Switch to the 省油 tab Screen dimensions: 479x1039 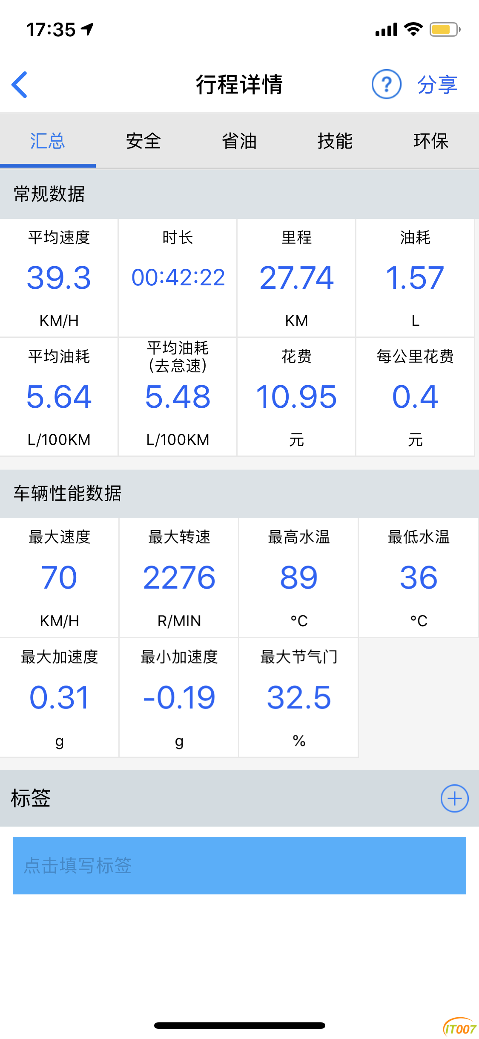click(x=239, y=141)
